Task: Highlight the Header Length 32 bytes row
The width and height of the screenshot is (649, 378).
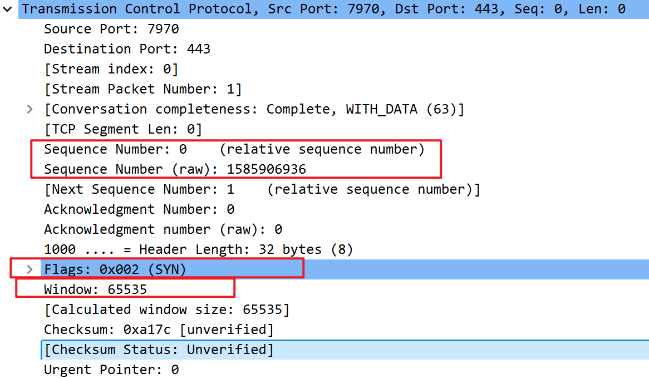Action: tap(198, 249)
